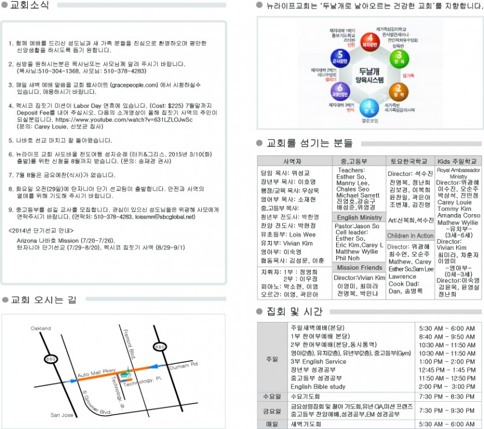Click the English Bible study row
The height and width of the screenshot is (429, 484).
[x=318, y=386]
